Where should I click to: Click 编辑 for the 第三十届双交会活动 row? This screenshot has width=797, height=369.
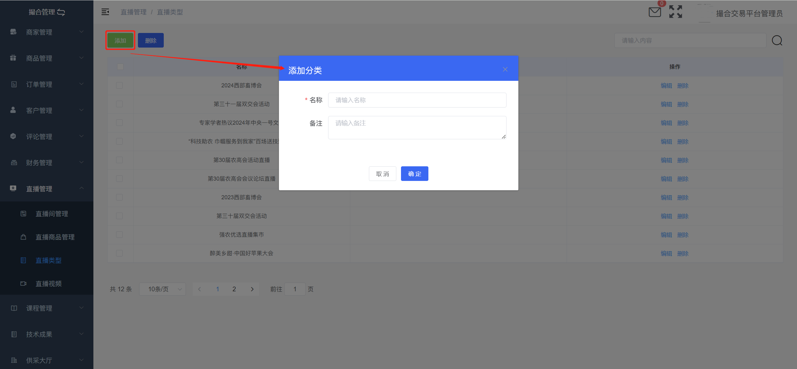point(666,216)
